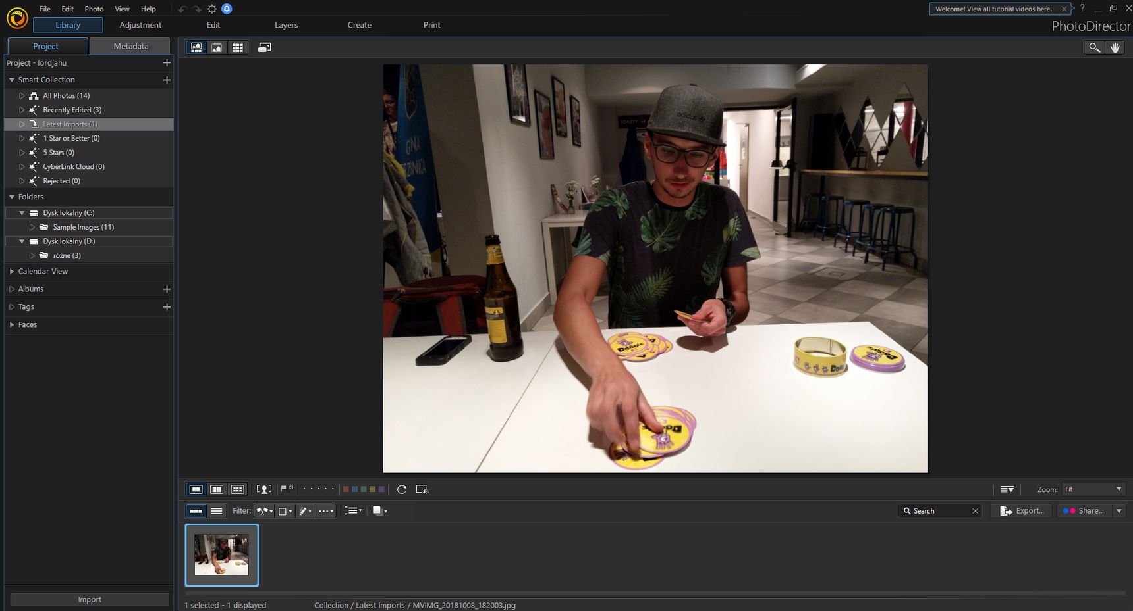Image resolution: width=1133 pixels, height=611 pixels.
Task: Expand the Calendar View section
Action: click(x=12, y=271)
